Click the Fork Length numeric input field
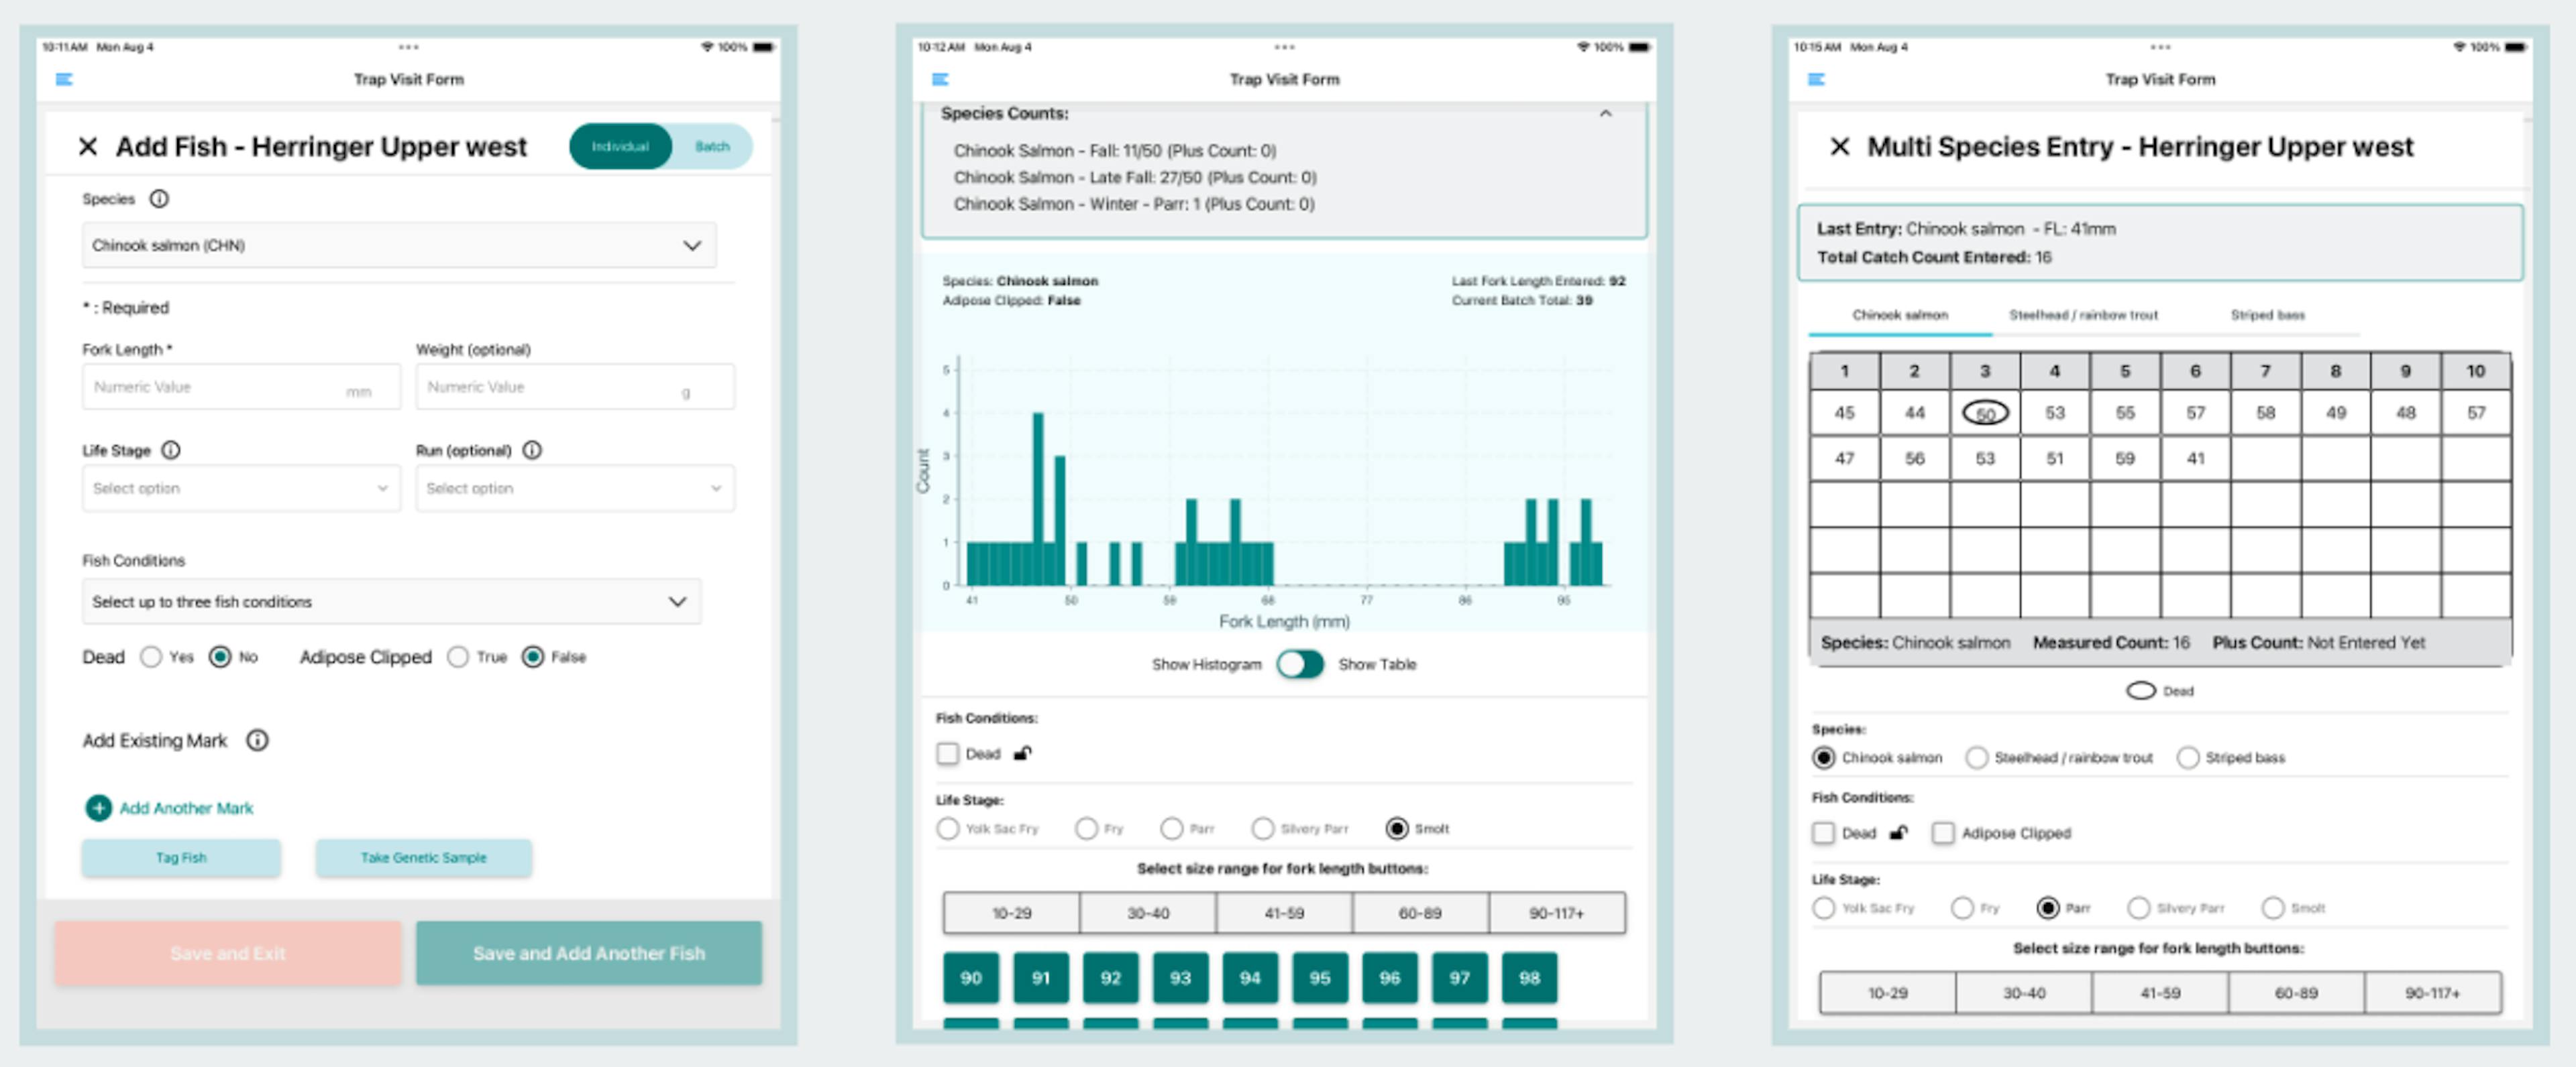2576x1067 pixels. tap(220, 387)
